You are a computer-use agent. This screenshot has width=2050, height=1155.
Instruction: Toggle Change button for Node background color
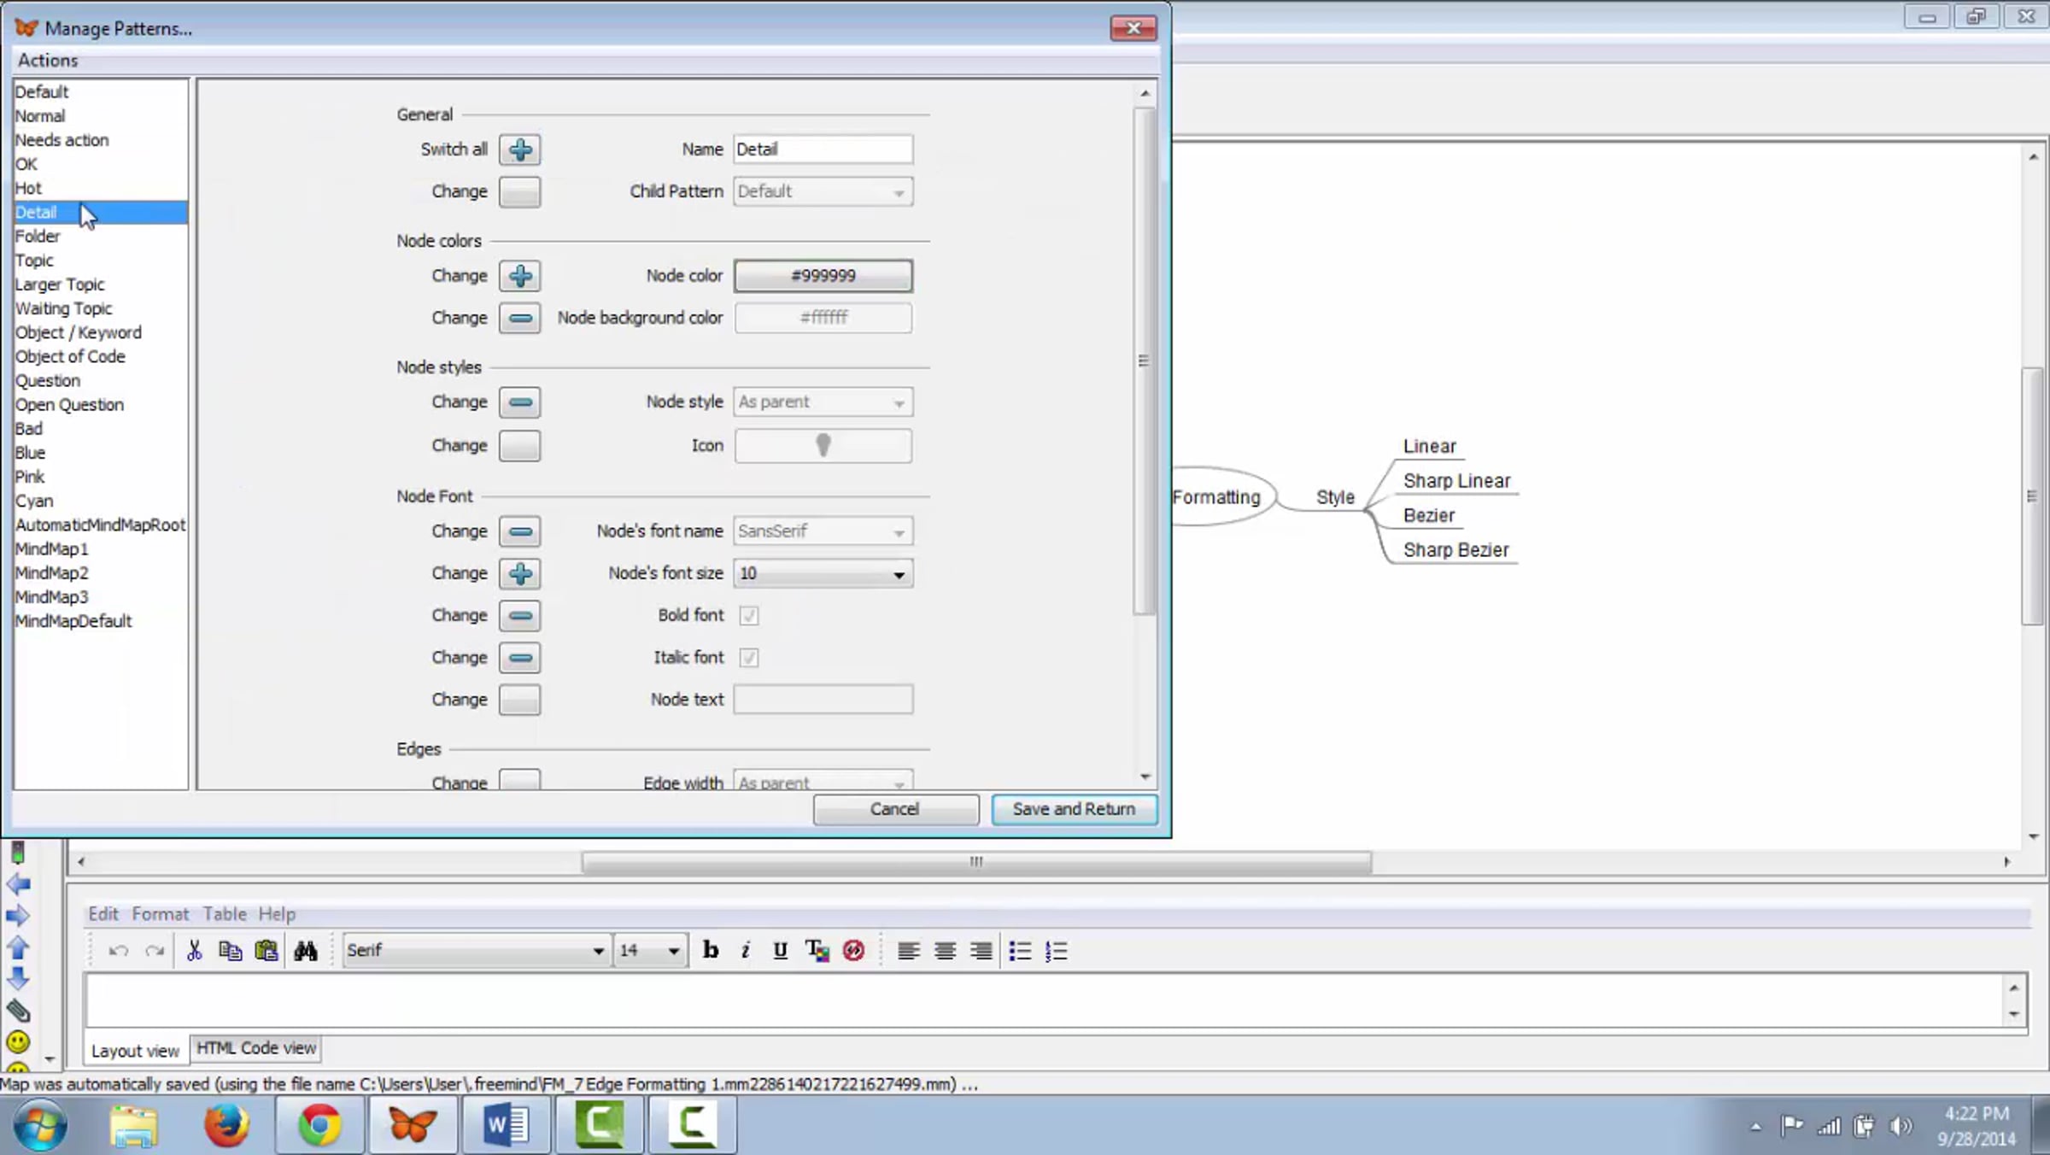[519, 318]
